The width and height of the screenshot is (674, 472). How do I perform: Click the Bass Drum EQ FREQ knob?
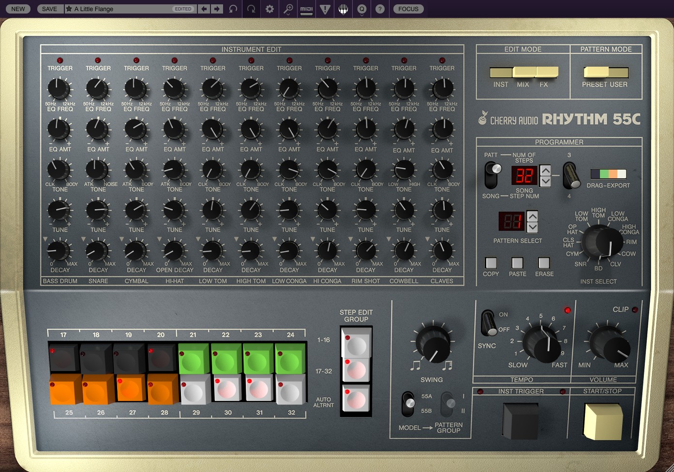pos(59,89)
